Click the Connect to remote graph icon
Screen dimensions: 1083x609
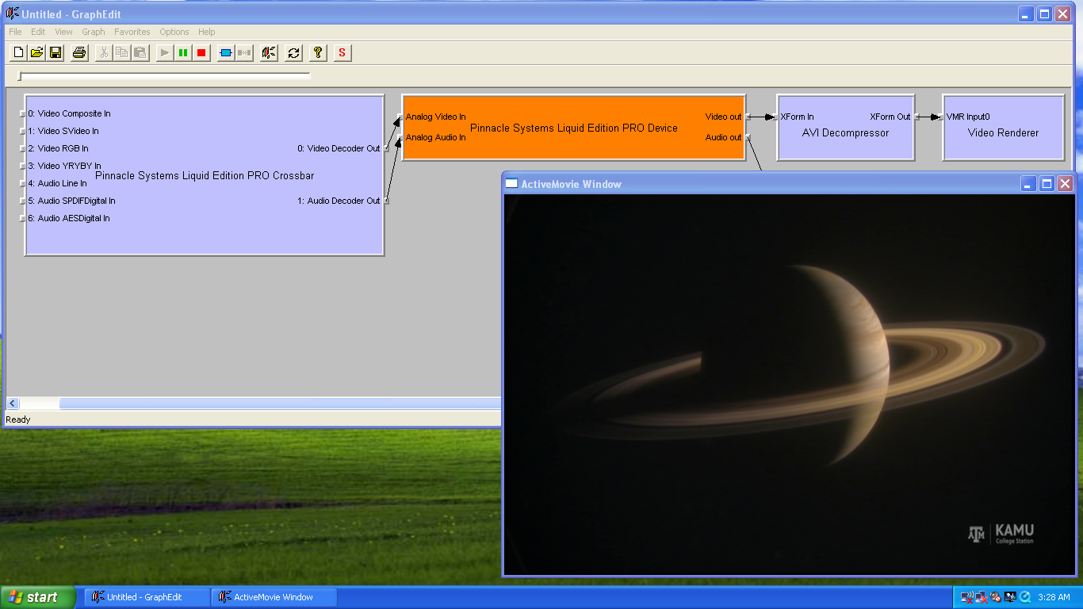click(x=269, y=53)
